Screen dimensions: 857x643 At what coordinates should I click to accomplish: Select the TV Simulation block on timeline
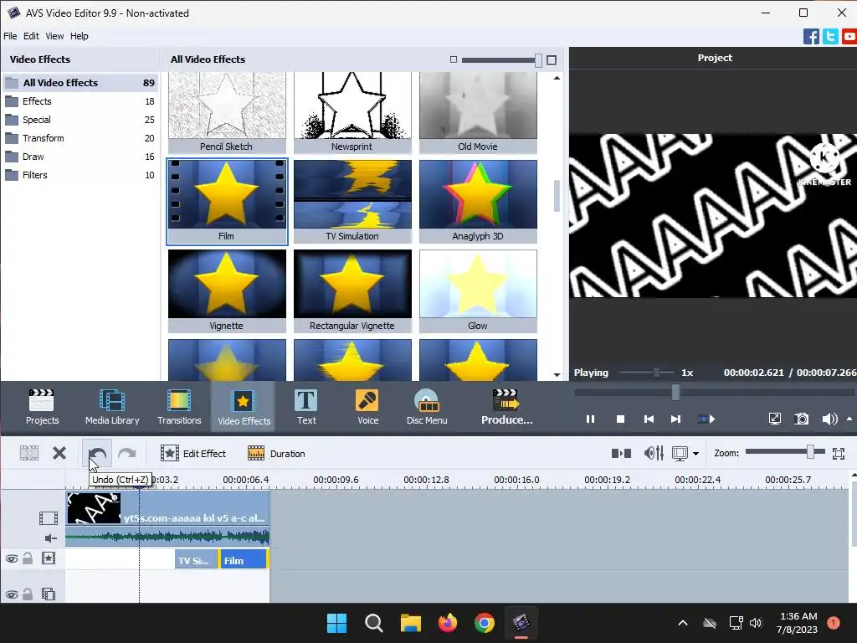point(196,560)
